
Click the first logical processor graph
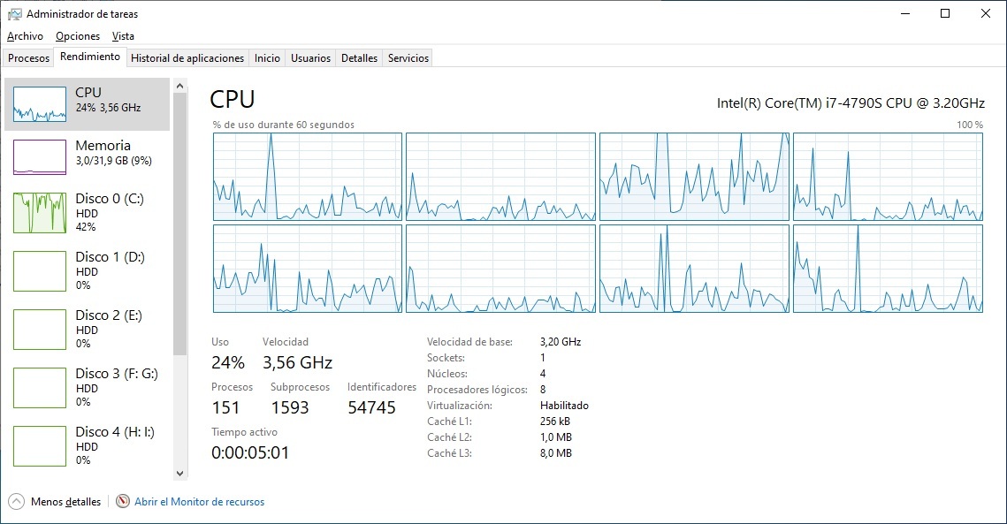pyautogui.click(x=307, y=177)
